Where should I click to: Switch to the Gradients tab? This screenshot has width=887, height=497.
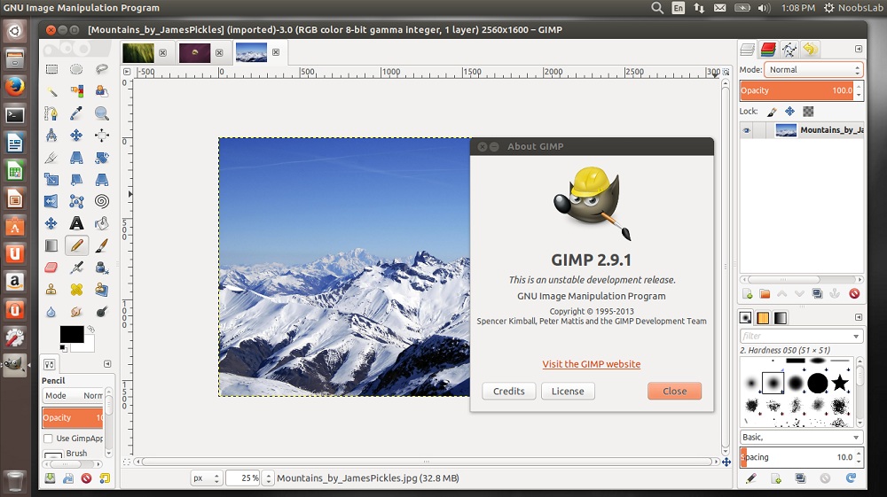781,318
